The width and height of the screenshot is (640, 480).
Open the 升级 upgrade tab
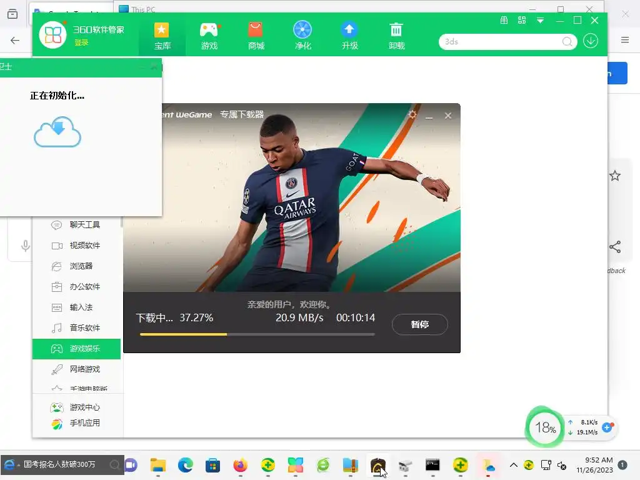pyautogui.click(x=349, y=36)
